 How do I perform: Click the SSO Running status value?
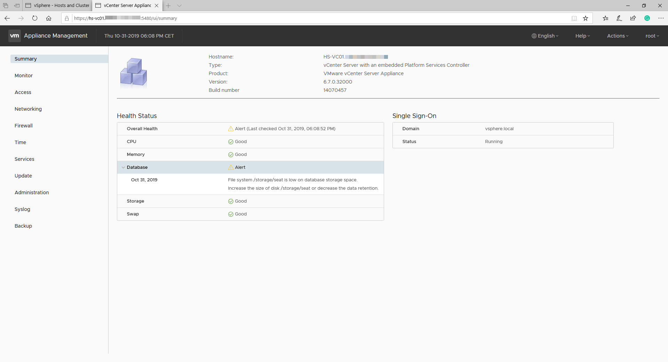click(494, 142)
